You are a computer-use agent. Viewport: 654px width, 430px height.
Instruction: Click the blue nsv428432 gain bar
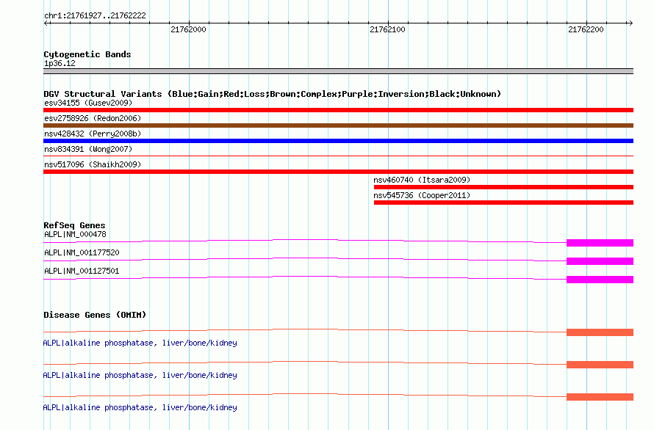[x=338, y=141]
